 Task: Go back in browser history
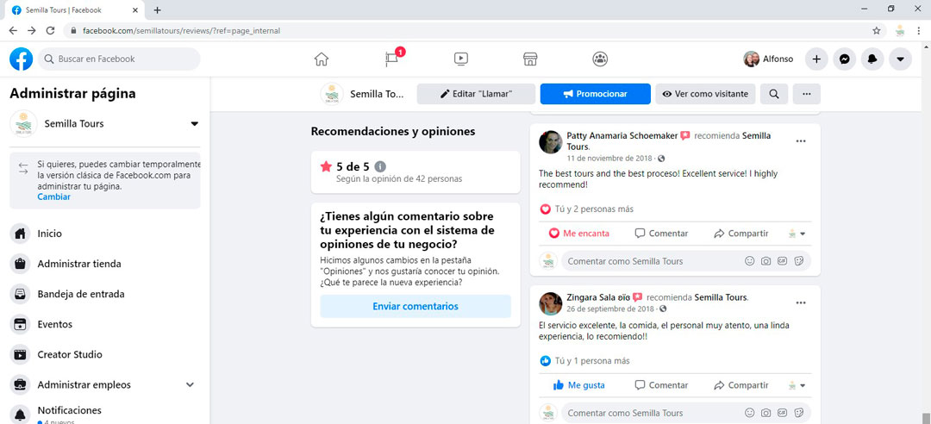13,30
